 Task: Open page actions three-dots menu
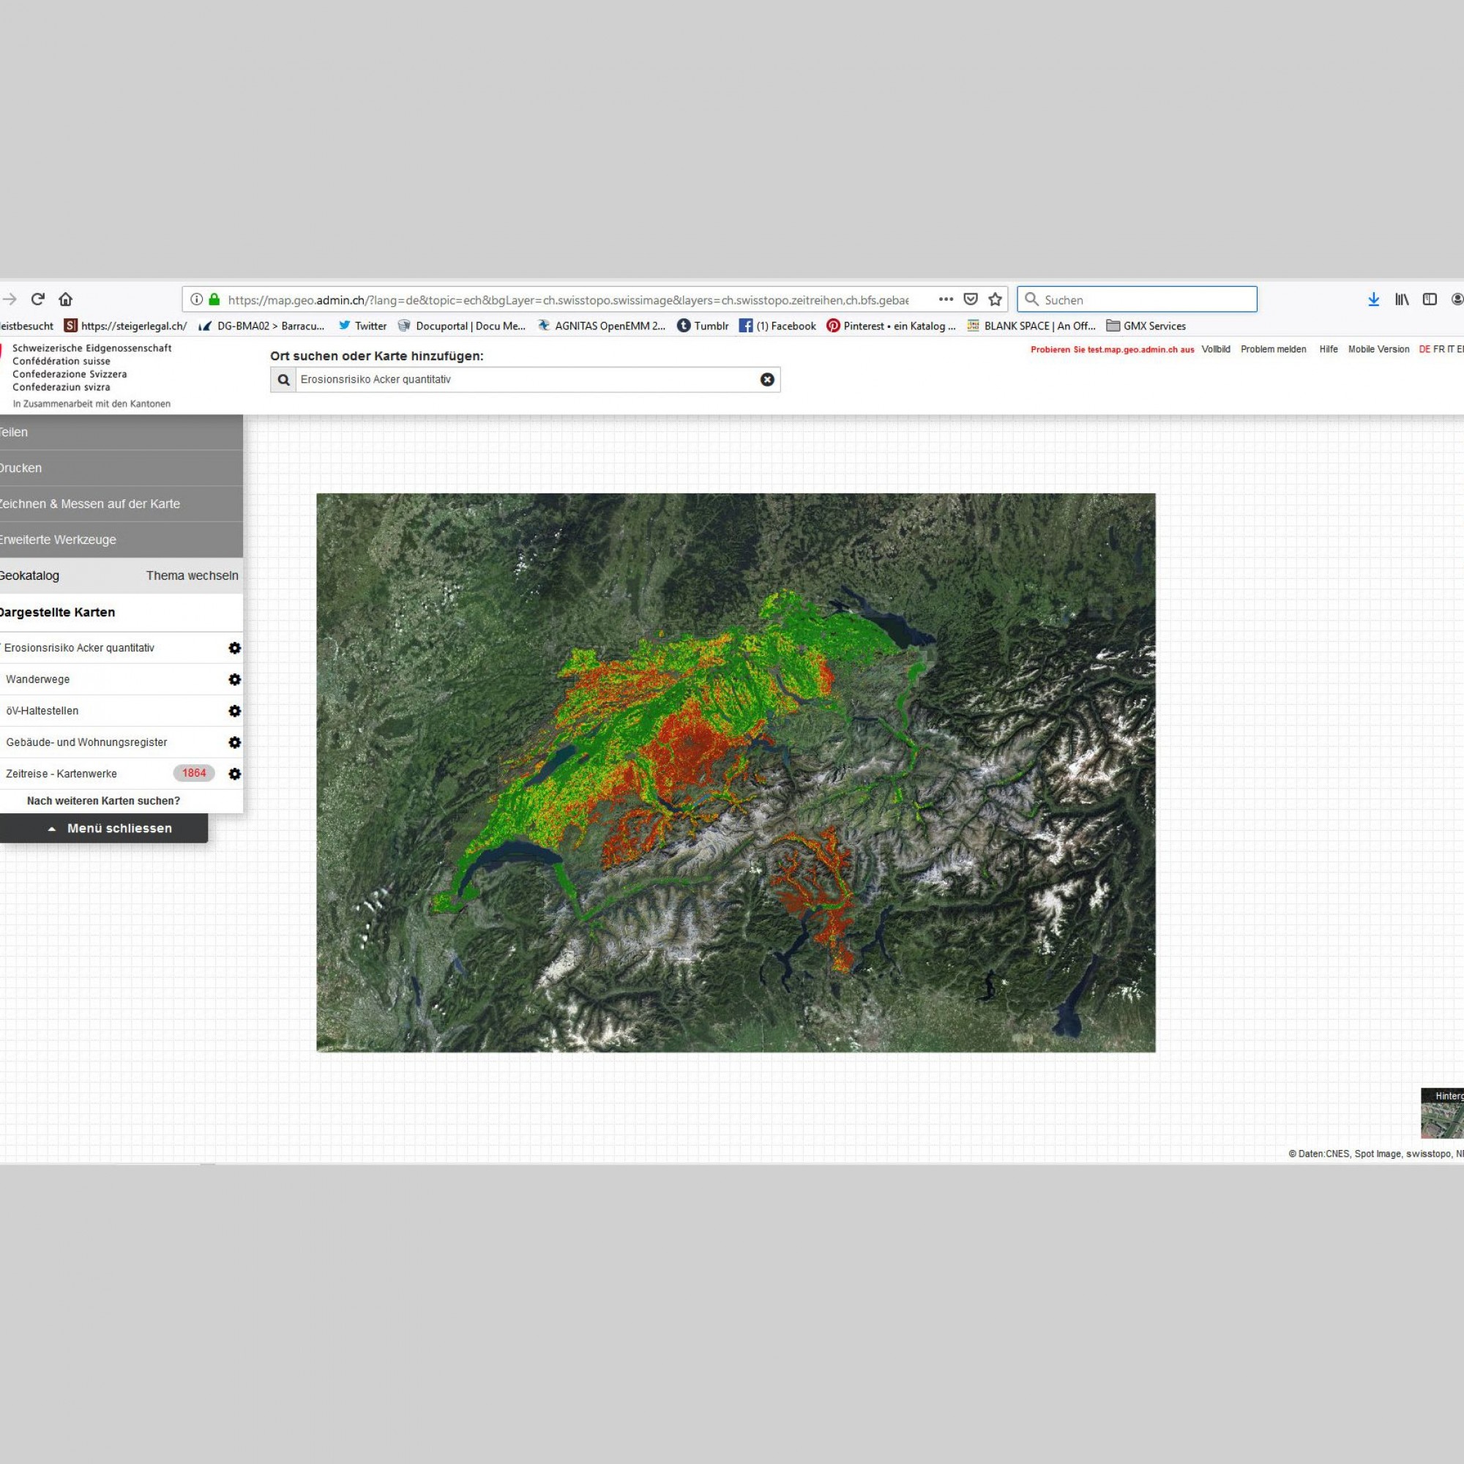point(946,299)
